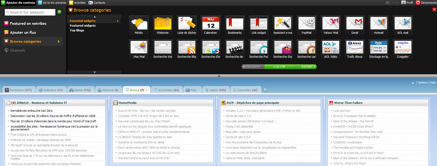437x166 pixels.
Task: Open ZDNet.fr widget title
Action: tap(42, 103)
